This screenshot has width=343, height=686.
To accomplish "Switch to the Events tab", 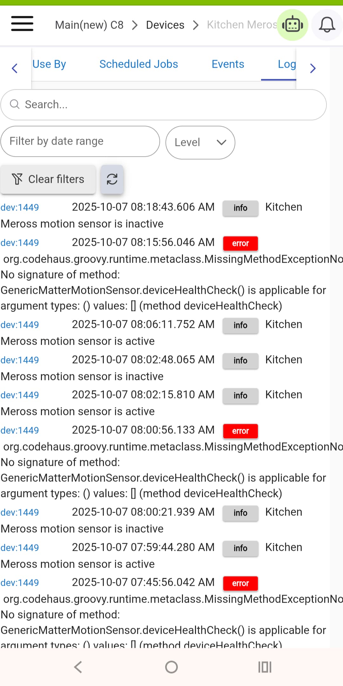I will pos(228,64).
